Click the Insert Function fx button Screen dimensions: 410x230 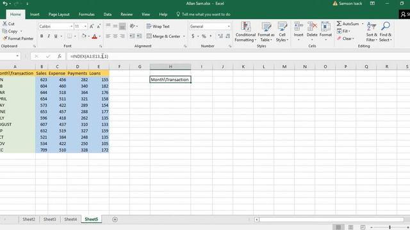pyautogui.click(x=60, y=56)
